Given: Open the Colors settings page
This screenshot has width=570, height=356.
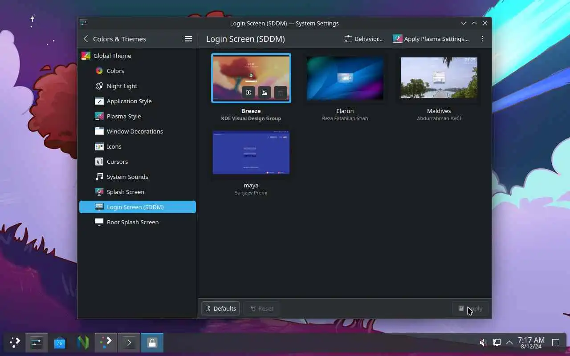Looking at the screenshot, I should pyautogui.click(x=137, y=71).
